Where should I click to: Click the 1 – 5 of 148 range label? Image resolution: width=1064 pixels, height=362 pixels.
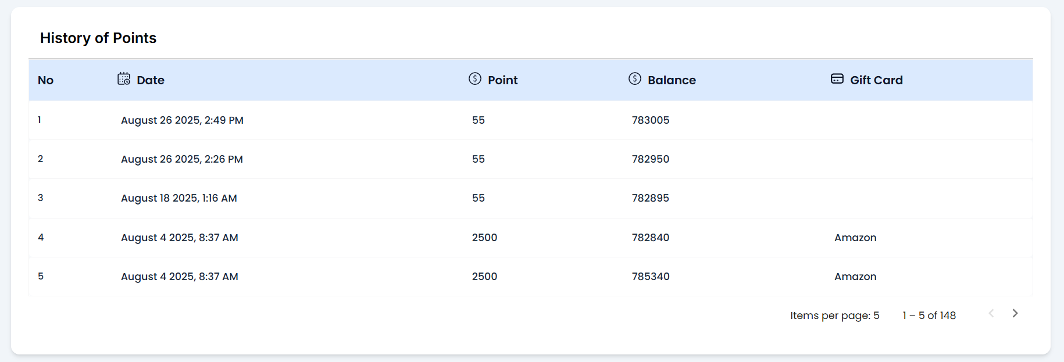click(929, 316)
